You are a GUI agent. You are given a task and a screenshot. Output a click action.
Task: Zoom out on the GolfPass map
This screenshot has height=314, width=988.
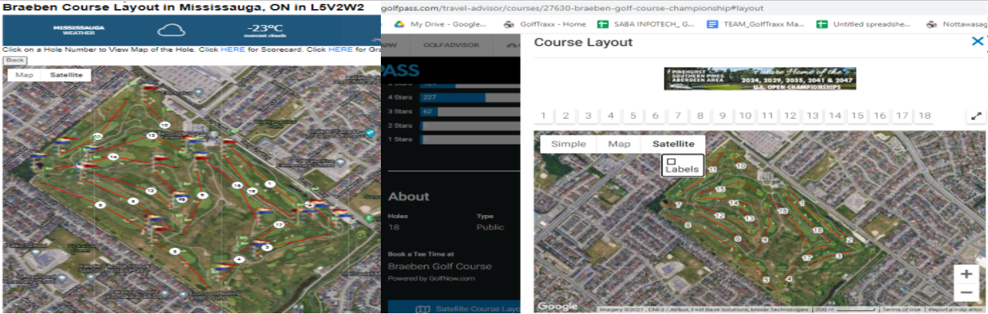(966, 293)
